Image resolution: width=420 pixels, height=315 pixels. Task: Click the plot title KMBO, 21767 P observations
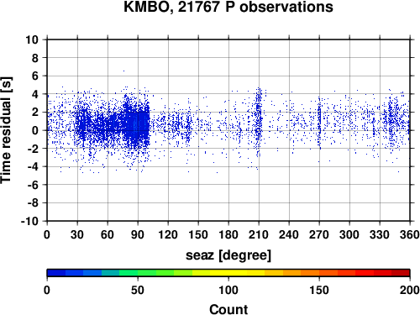[x=228, y=7]
